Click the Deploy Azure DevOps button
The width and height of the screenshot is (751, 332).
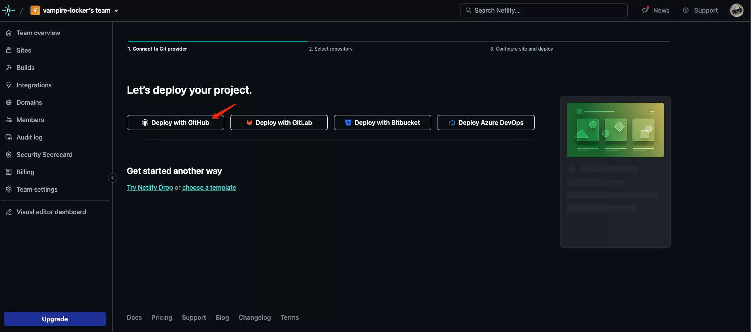486,123
